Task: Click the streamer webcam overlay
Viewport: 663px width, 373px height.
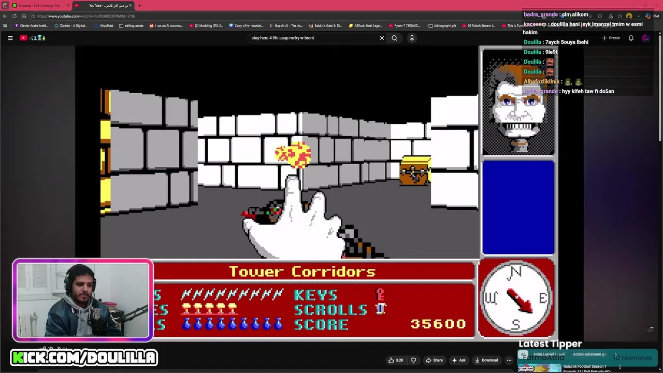Action: coord(83,300)
